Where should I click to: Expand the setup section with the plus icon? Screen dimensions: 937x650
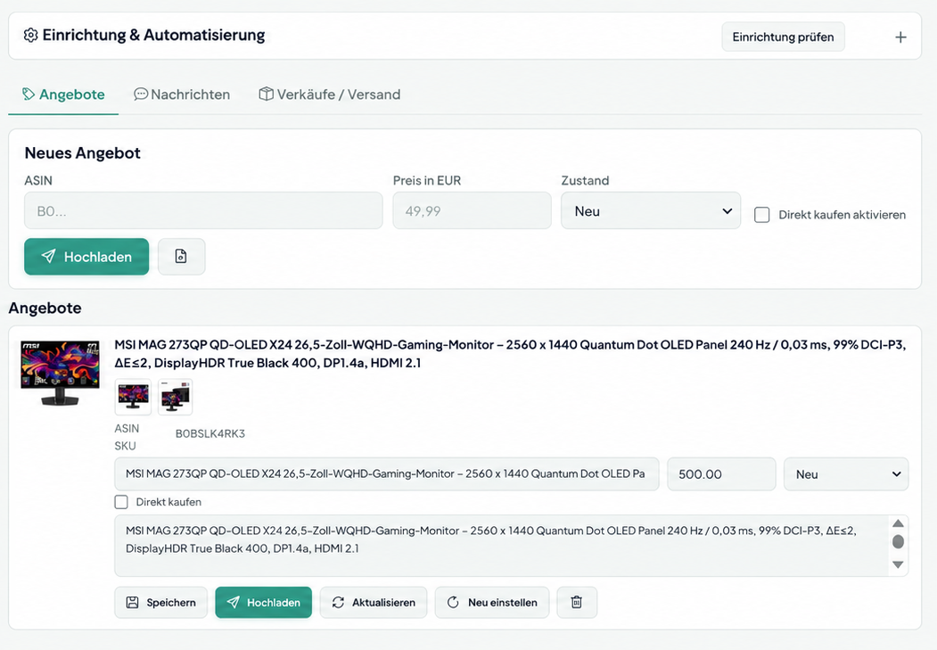tap(900, 37)
